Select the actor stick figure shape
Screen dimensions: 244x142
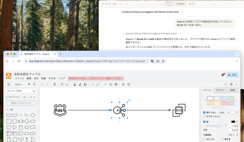pyautogui.click(x=27, y=140)
